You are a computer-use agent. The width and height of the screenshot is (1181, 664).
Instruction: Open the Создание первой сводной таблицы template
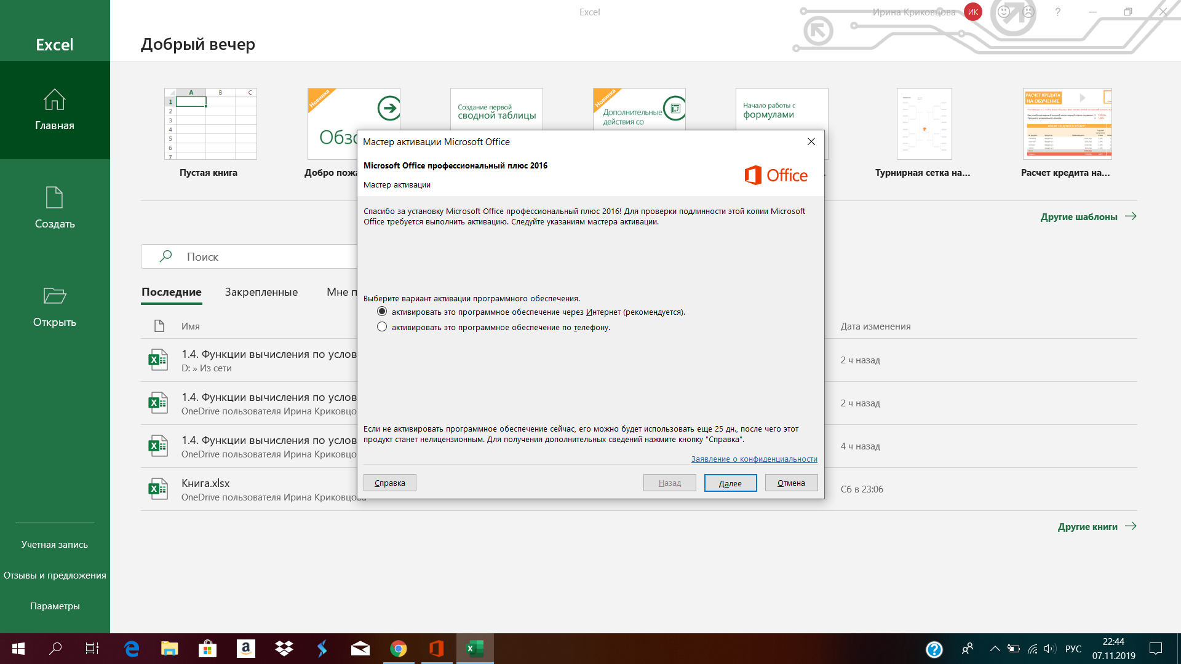click(496, 109)
